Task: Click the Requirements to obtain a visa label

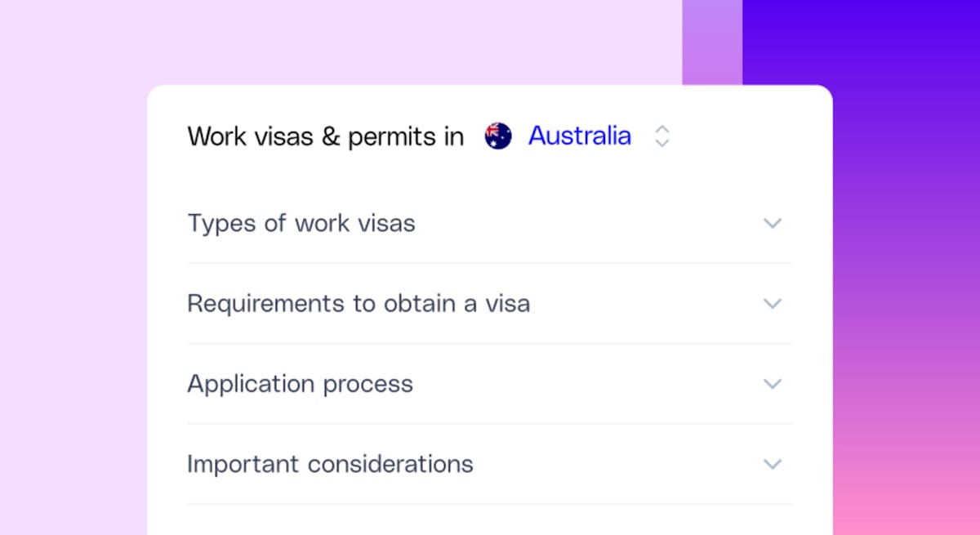Action: click(359, 303)
